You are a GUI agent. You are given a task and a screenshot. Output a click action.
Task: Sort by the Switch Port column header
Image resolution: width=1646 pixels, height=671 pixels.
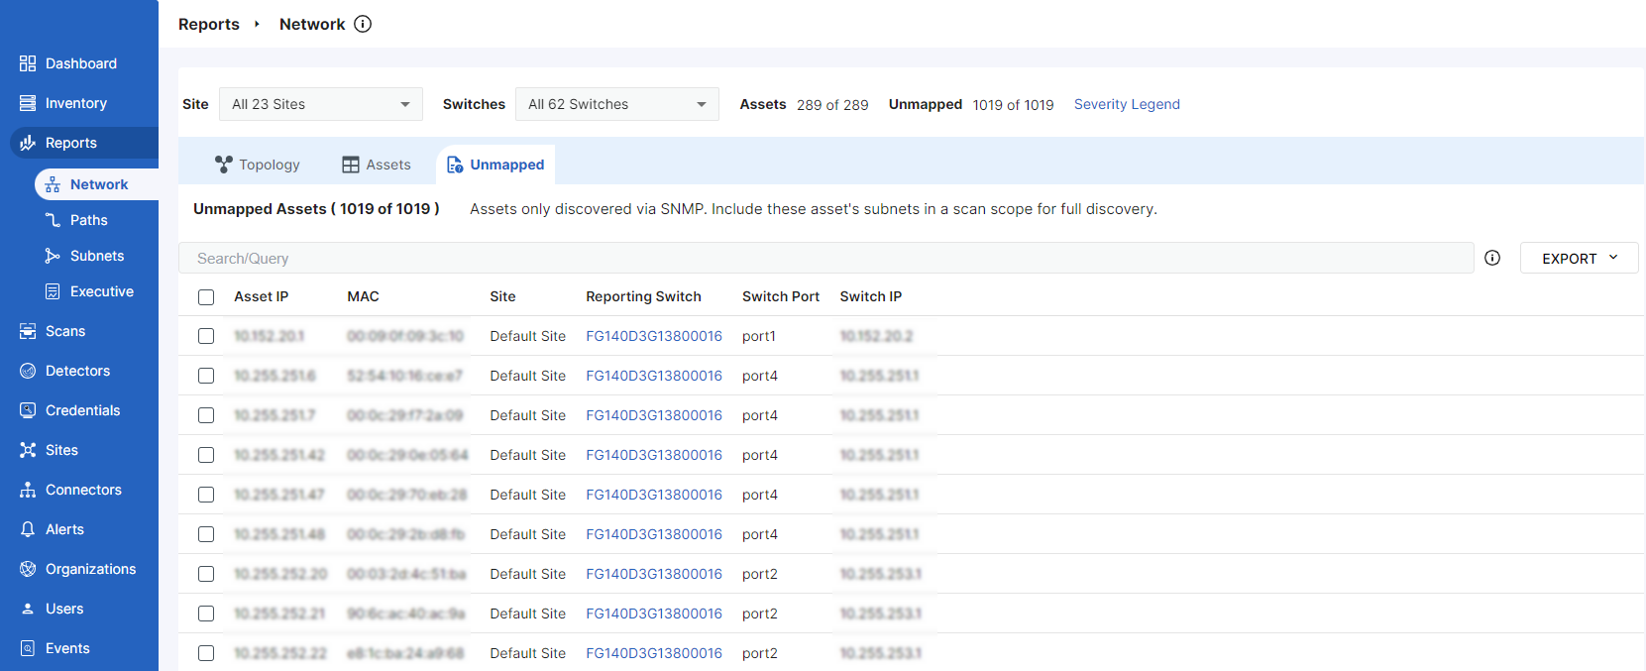click(781, 296)
